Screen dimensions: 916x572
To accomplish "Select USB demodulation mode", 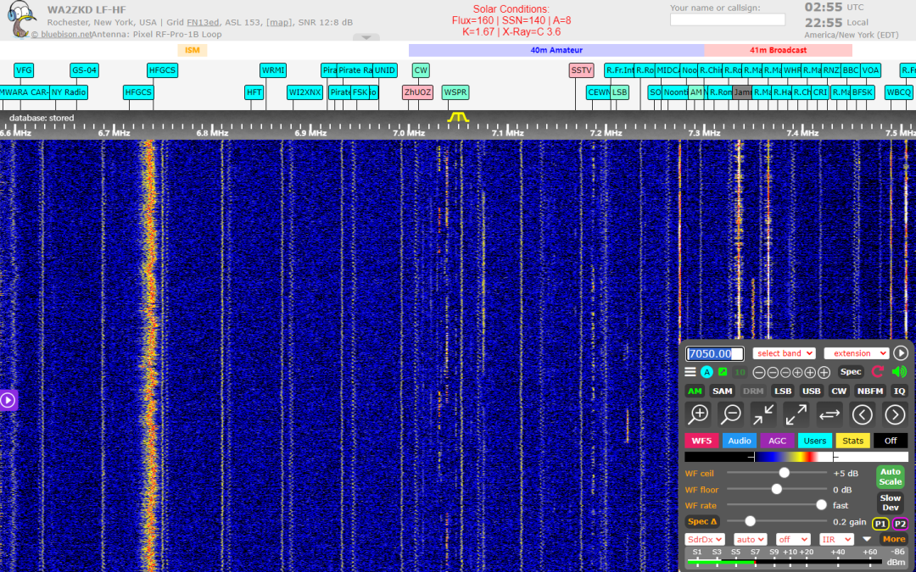I will (811, 391).
